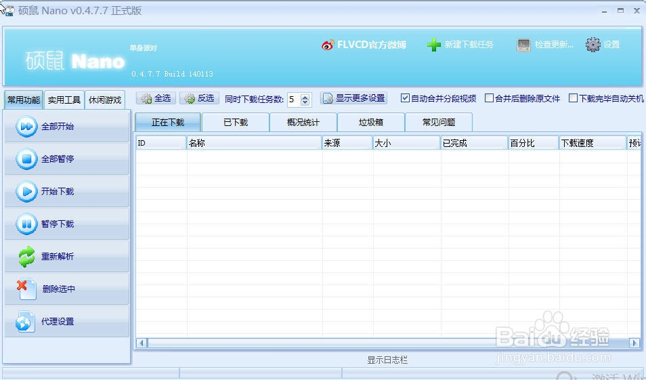Open the 常见问题 tab
Viewport: 646px width, 380px height.
[x=439, y=123]
